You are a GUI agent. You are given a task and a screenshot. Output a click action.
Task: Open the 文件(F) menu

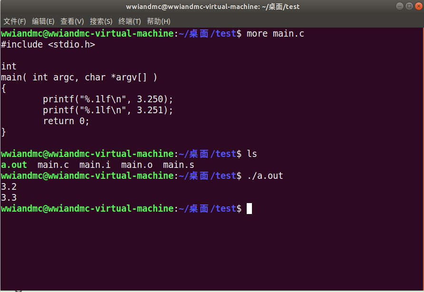click(x=15, y=21)
